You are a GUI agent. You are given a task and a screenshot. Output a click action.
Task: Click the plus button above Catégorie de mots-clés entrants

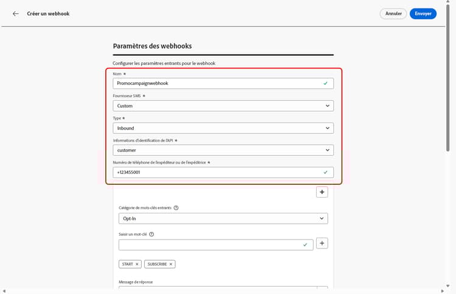pyautogui.click(x=322, y=192)
